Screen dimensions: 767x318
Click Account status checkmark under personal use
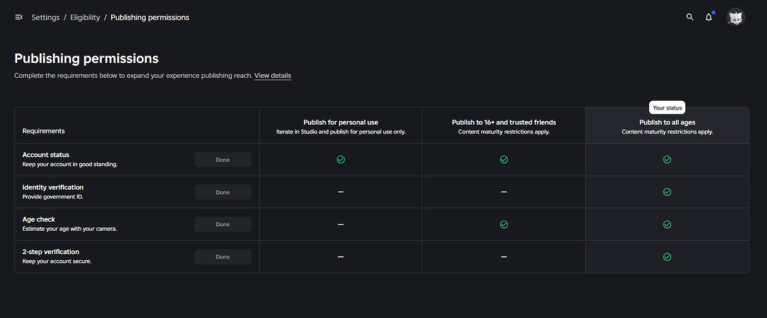pyautogui.click(x=341, y=160)
